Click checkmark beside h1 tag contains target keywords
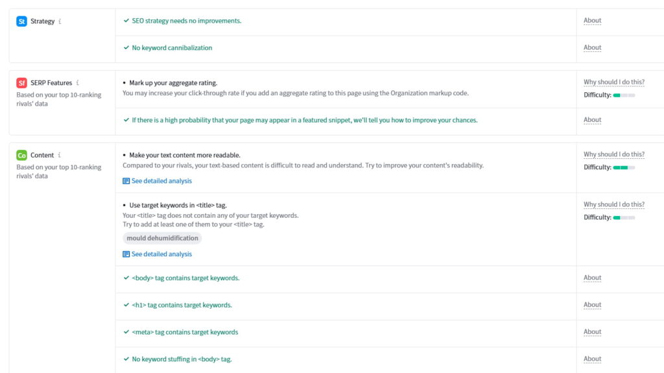 (126, 305)
